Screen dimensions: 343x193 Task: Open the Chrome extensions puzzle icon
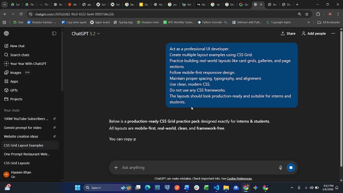click(318, 14)
